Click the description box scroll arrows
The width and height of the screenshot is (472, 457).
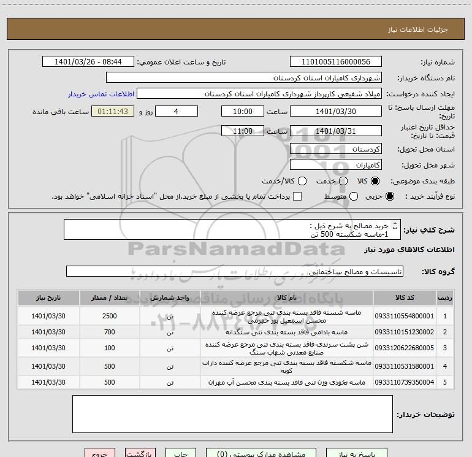click(x=395, y=225)
